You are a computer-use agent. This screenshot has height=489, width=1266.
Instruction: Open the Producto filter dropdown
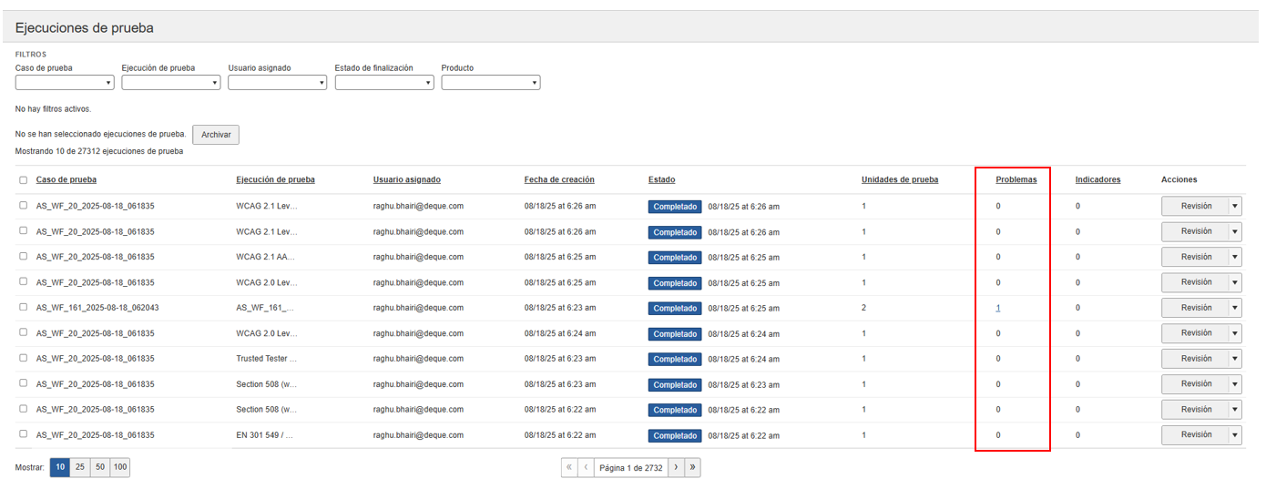490,83
